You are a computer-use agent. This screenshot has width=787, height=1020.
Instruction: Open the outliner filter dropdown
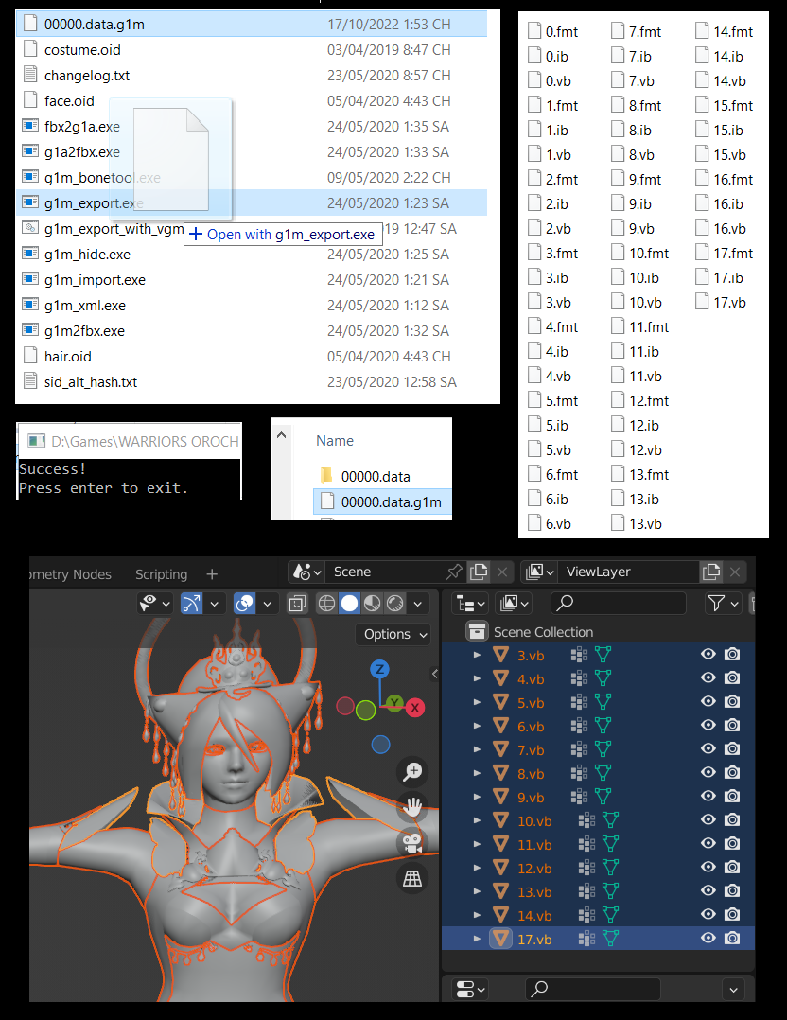coord(724,604)
